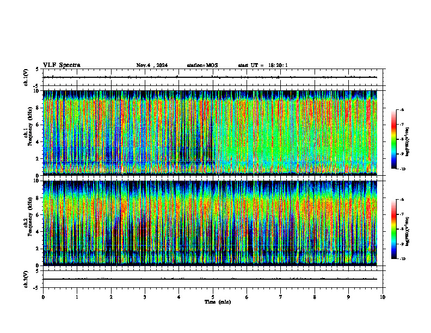Click the 'start UT = 18:20: 1' text
The height and width of the screenshot is (333, 431).
coord(263,65)
